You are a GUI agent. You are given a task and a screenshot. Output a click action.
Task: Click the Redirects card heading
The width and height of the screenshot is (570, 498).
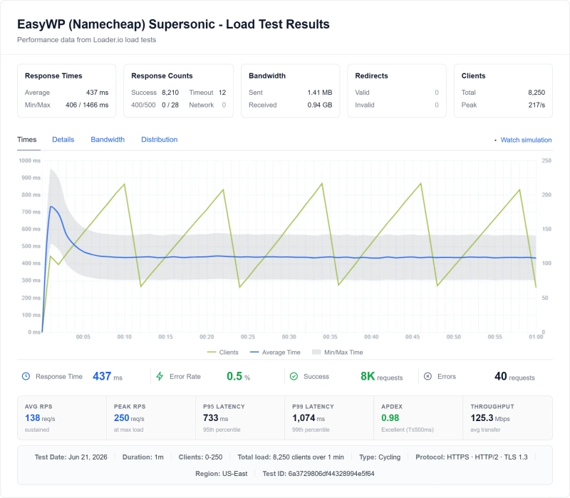click(x=371, y=76)
